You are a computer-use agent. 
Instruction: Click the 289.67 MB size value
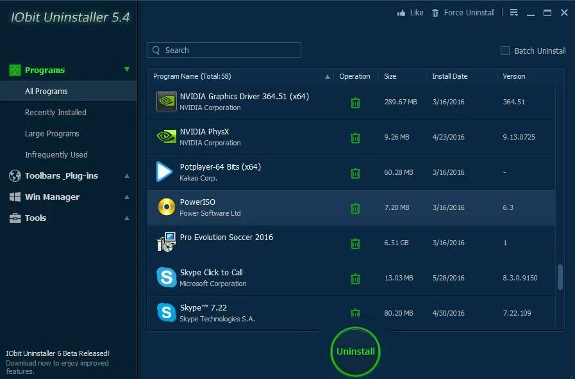[x=401, y=102]
